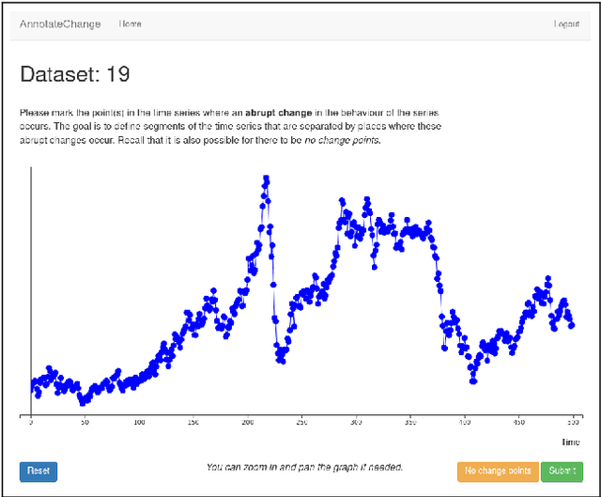
Task: Click the bold 'abrupt change' text
Action: pyautogui.click(x=279, y=113)
